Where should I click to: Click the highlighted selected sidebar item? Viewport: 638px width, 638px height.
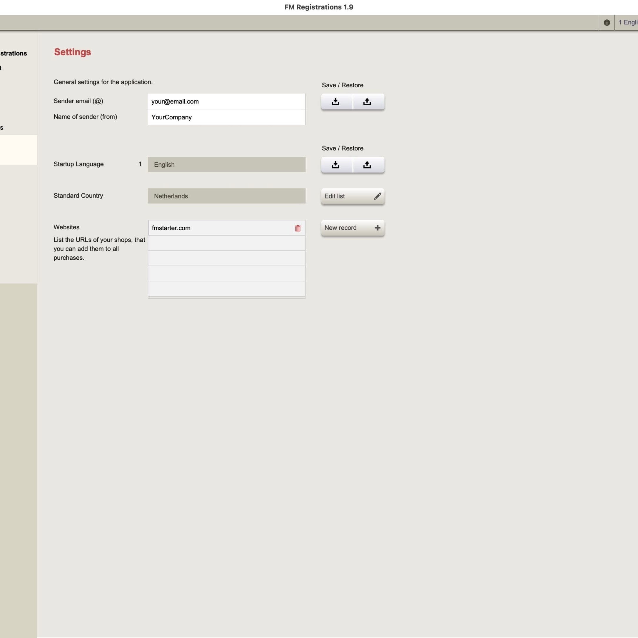click(x=18, y=150)
